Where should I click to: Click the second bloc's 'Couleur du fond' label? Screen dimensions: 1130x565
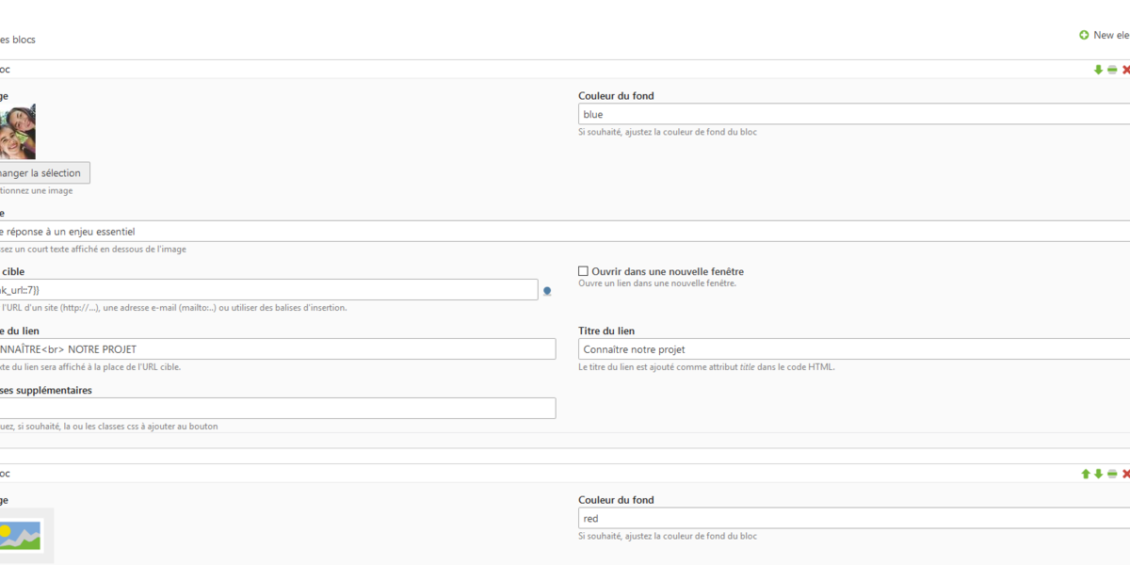point(616,500)
